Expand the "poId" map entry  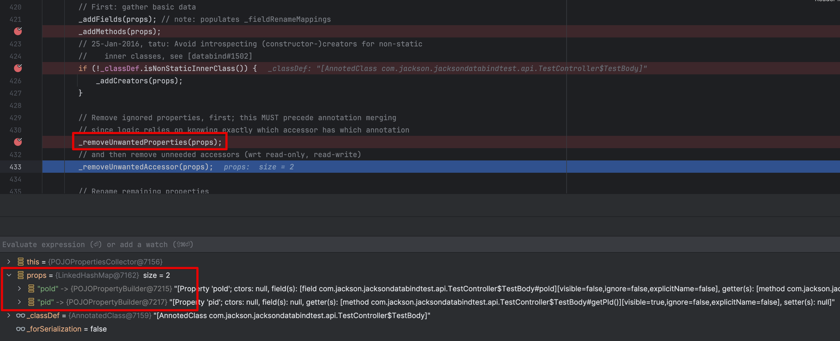click(x=19, y=288)
